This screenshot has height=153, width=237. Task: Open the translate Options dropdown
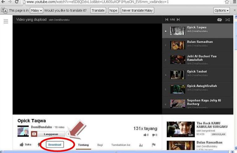222,11
